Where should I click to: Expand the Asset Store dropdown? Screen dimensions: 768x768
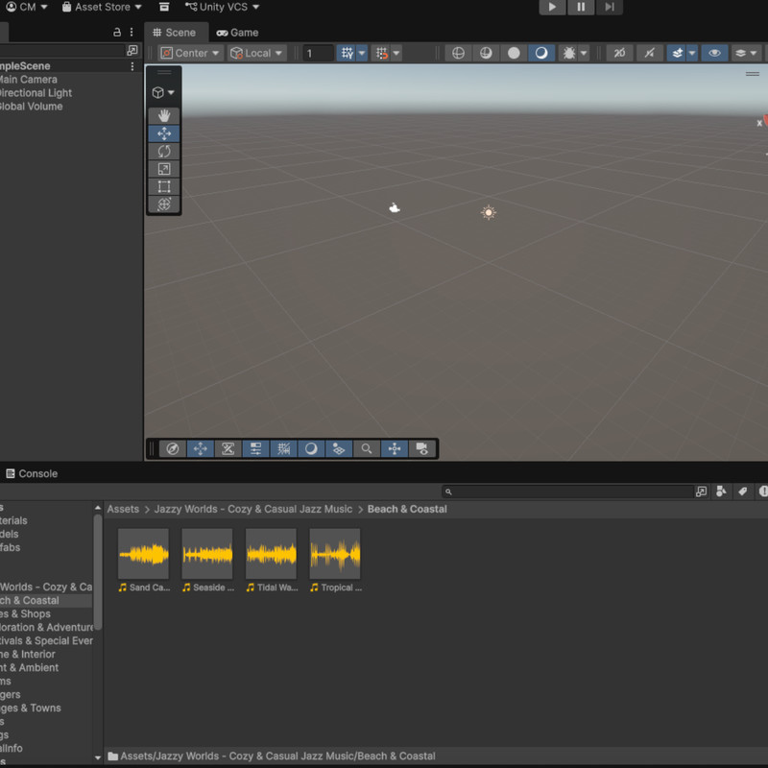click(x=102, y=7)
